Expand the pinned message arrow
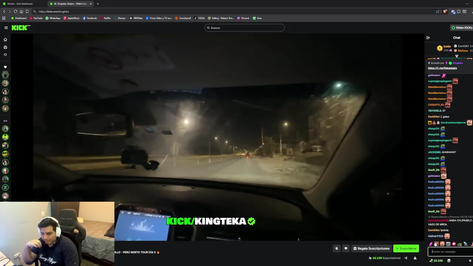 coord(457,57)
